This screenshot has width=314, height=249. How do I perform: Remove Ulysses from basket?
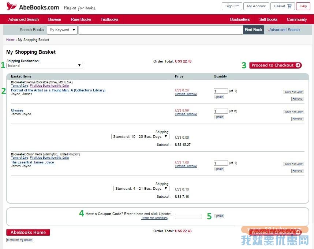click(297, 119)
